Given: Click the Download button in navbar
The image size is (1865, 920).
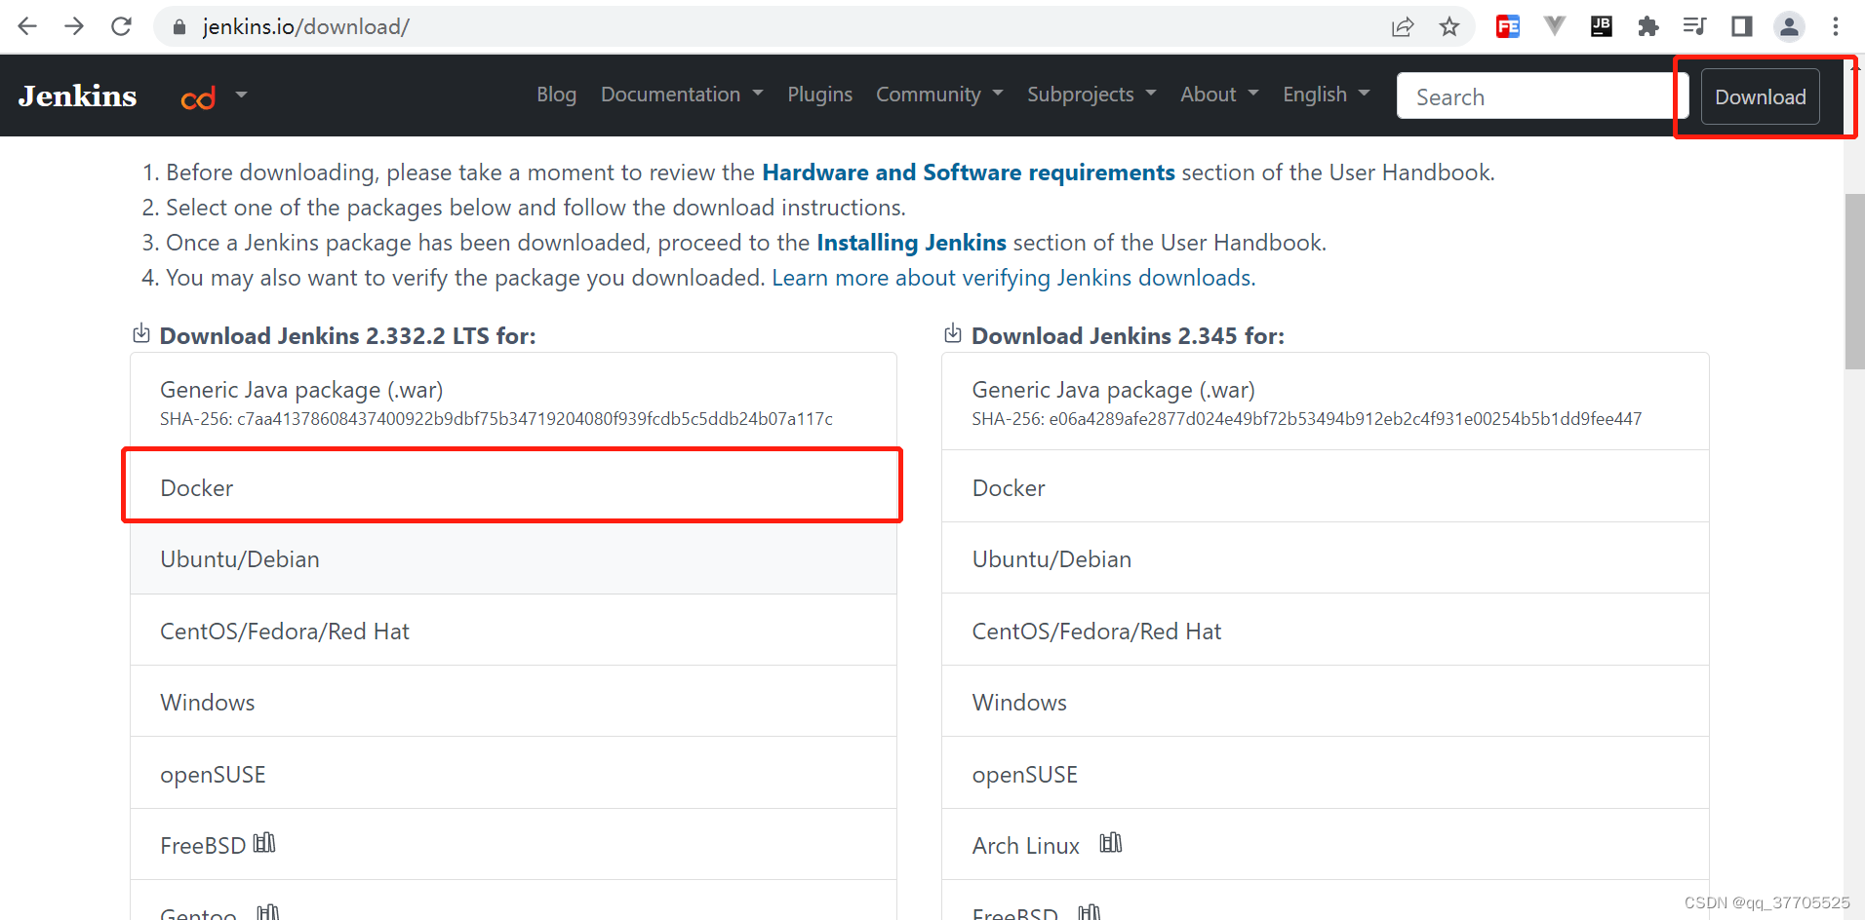Looking at the screenshot, I should tap(1760, 96).
